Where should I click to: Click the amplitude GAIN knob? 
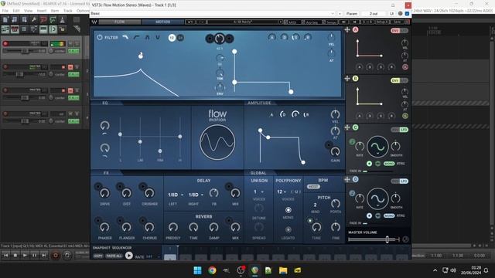(x=335, y=151)
